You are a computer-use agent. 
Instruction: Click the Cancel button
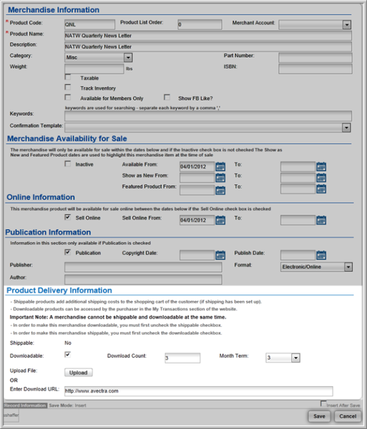coord(348,416)
